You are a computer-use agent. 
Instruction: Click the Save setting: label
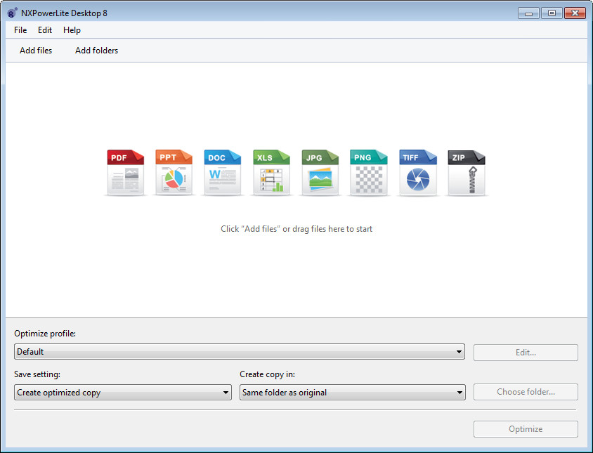pyautogui.click(x=37, y=374)
